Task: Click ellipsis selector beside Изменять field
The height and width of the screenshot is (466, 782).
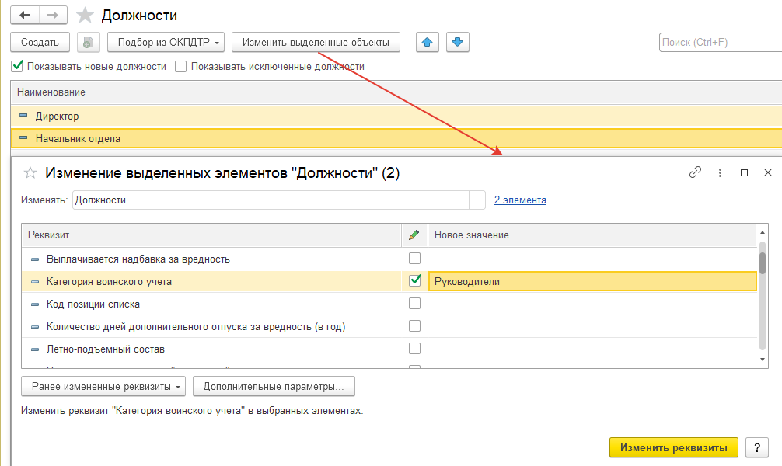Action: 477,200
